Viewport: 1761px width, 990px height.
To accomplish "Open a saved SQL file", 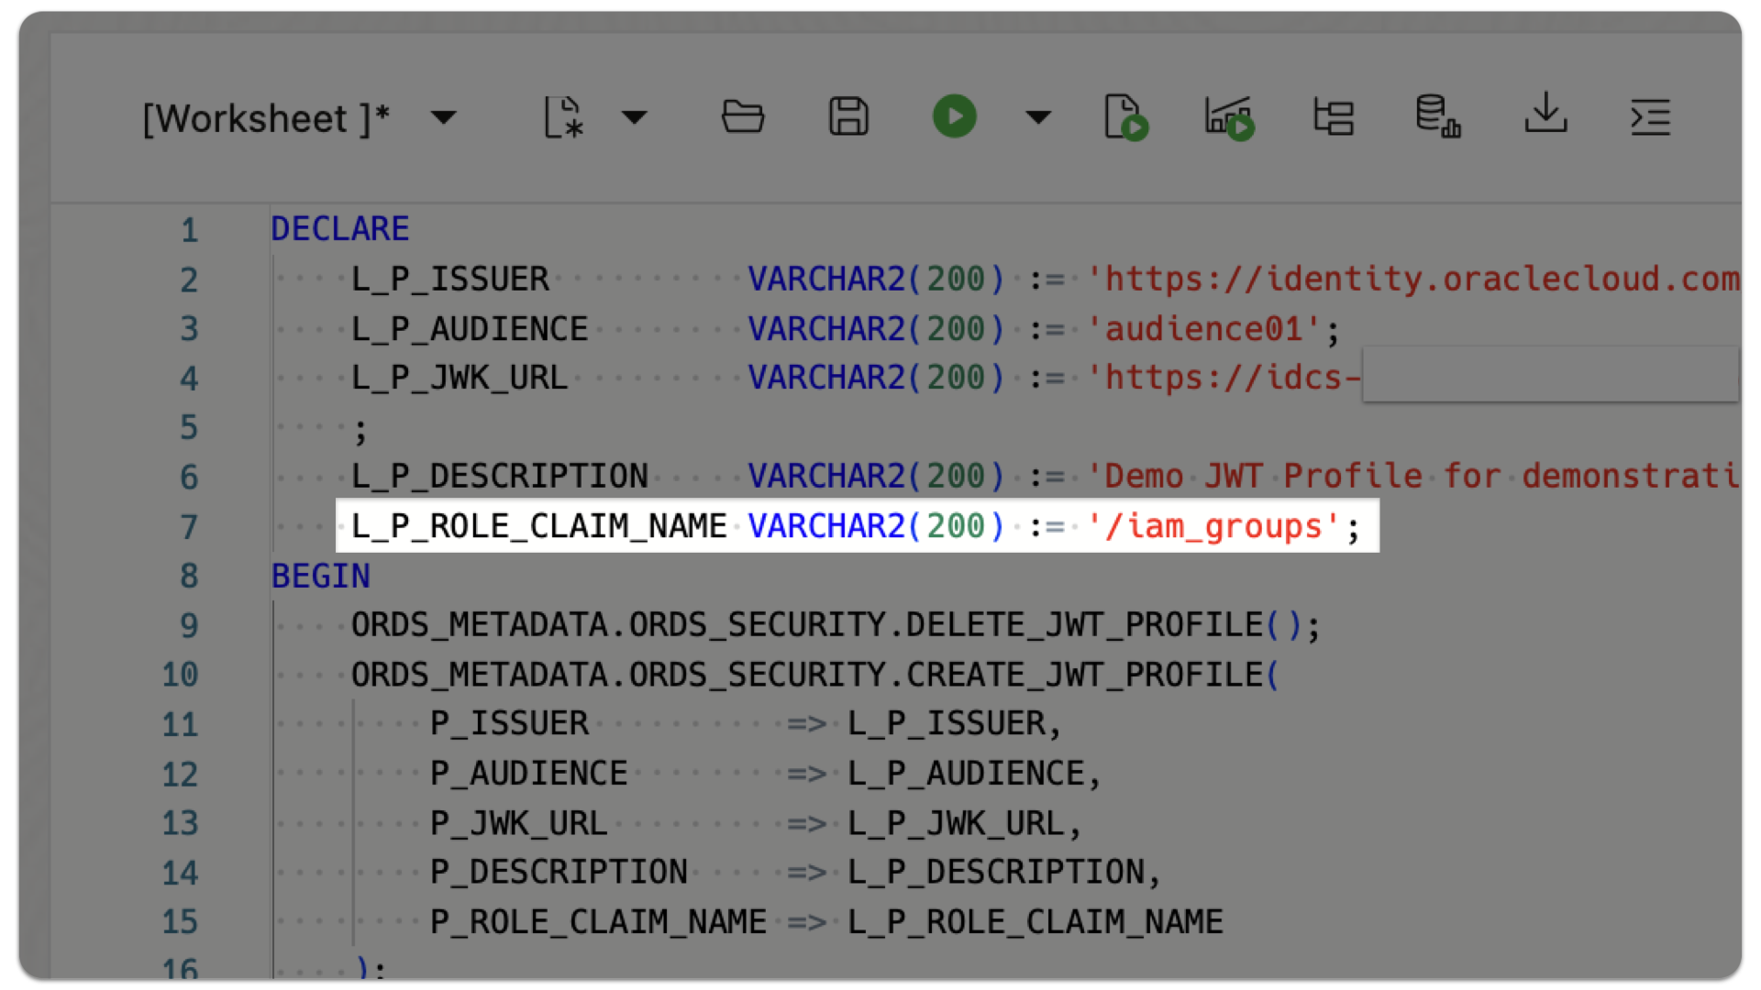I will click(743, 116).
